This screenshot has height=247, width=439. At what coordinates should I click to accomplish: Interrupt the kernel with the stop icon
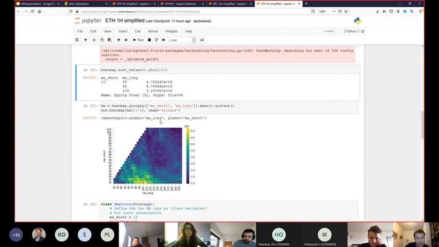150,40
